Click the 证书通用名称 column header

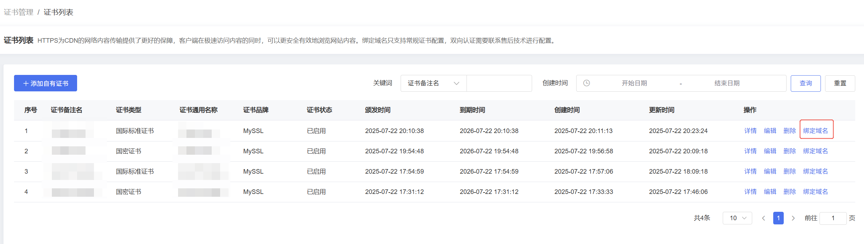coord(199,110)
